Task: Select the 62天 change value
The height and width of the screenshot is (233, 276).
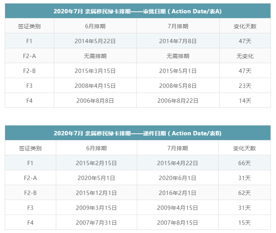Action: click(244, 193)
